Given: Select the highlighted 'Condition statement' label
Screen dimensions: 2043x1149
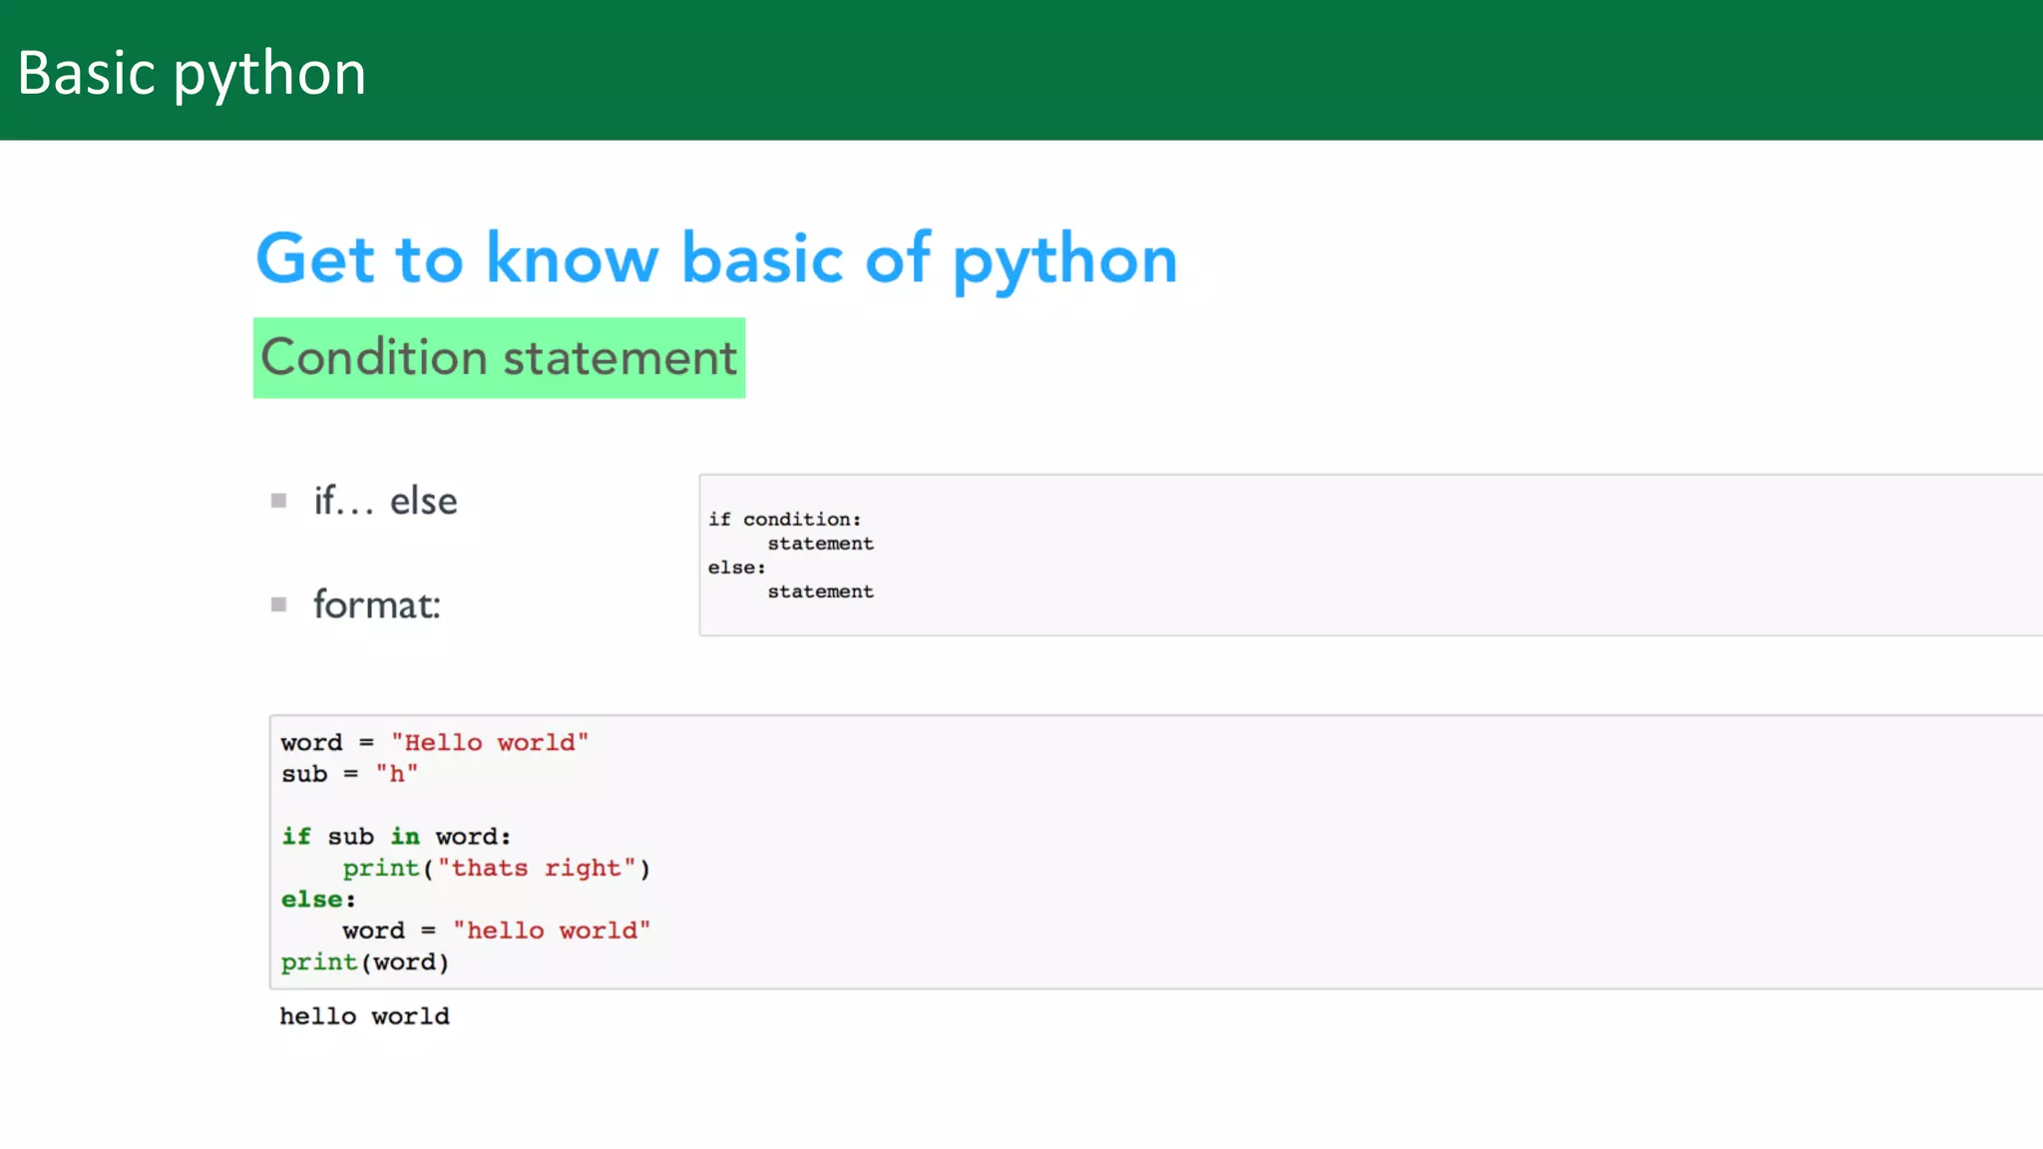Looking at the screenshot, I should (499, 358).
